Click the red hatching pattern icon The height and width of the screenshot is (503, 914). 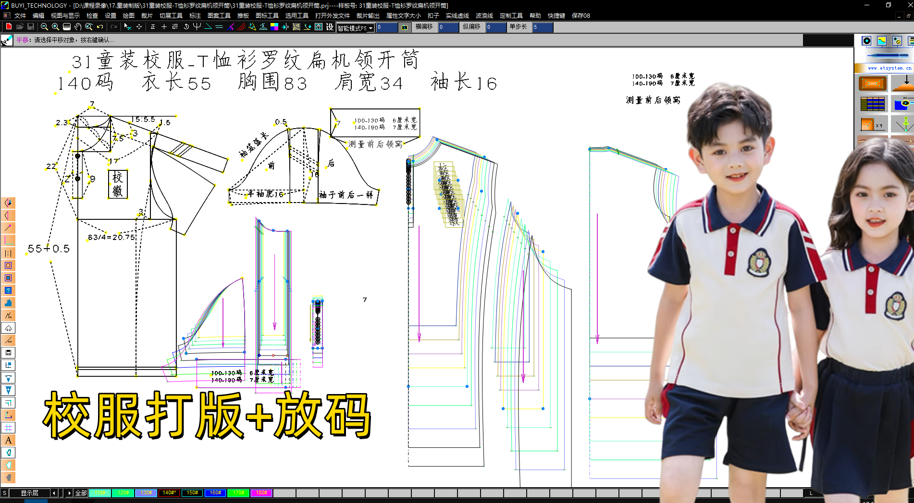tap(241, 27)
